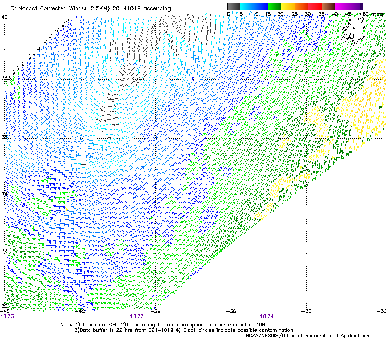Click the '15' legend scale label
Viewport: 386px width, 339px height.
tap(268, 14)
